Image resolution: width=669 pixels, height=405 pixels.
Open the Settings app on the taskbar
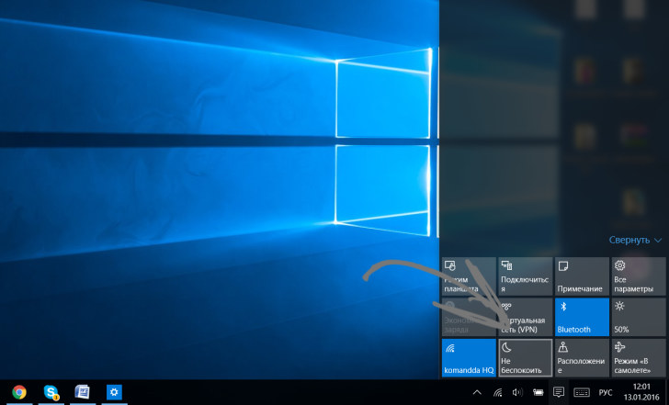115,392
